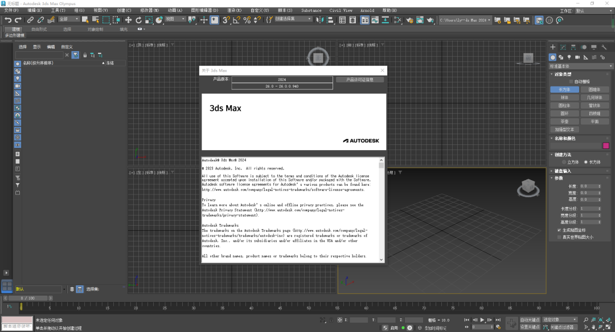Collapse the 参数 rollout
Screen dimensions: 615x332
pos(558,178)
